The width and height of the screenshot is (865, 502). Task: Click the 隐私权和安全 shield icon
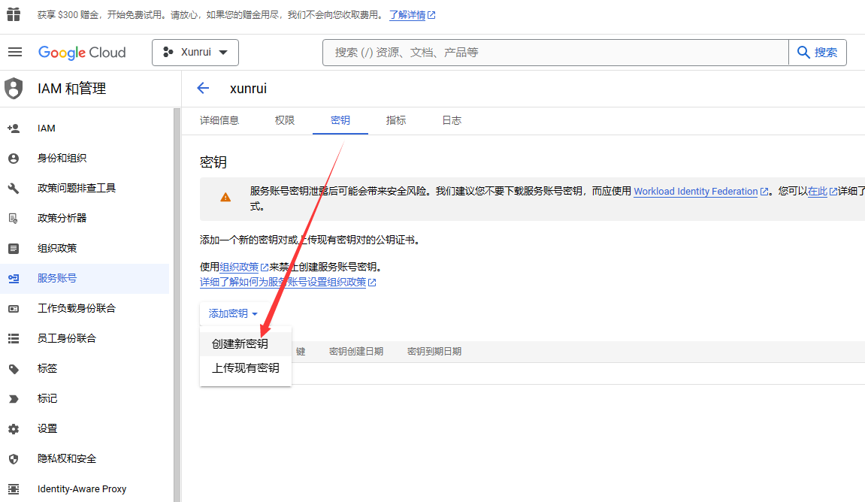tap(14, 459)
